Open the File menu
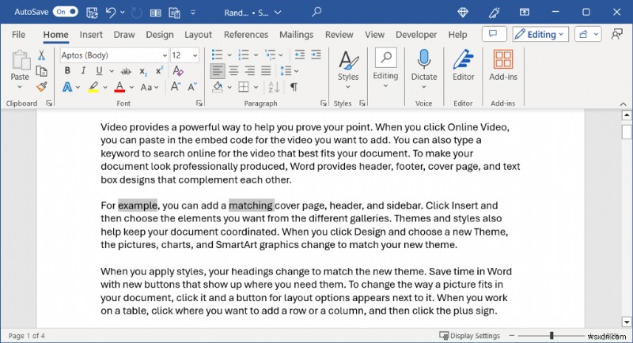The height and width of the screenshot is (343, 633). [18, 35]
